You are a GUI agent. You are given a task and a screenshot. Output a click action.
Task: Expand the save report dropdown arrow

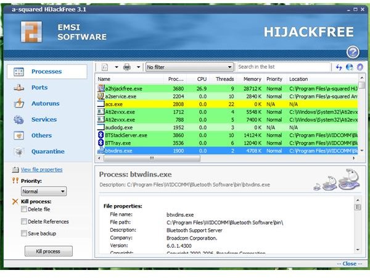[117, 67]
